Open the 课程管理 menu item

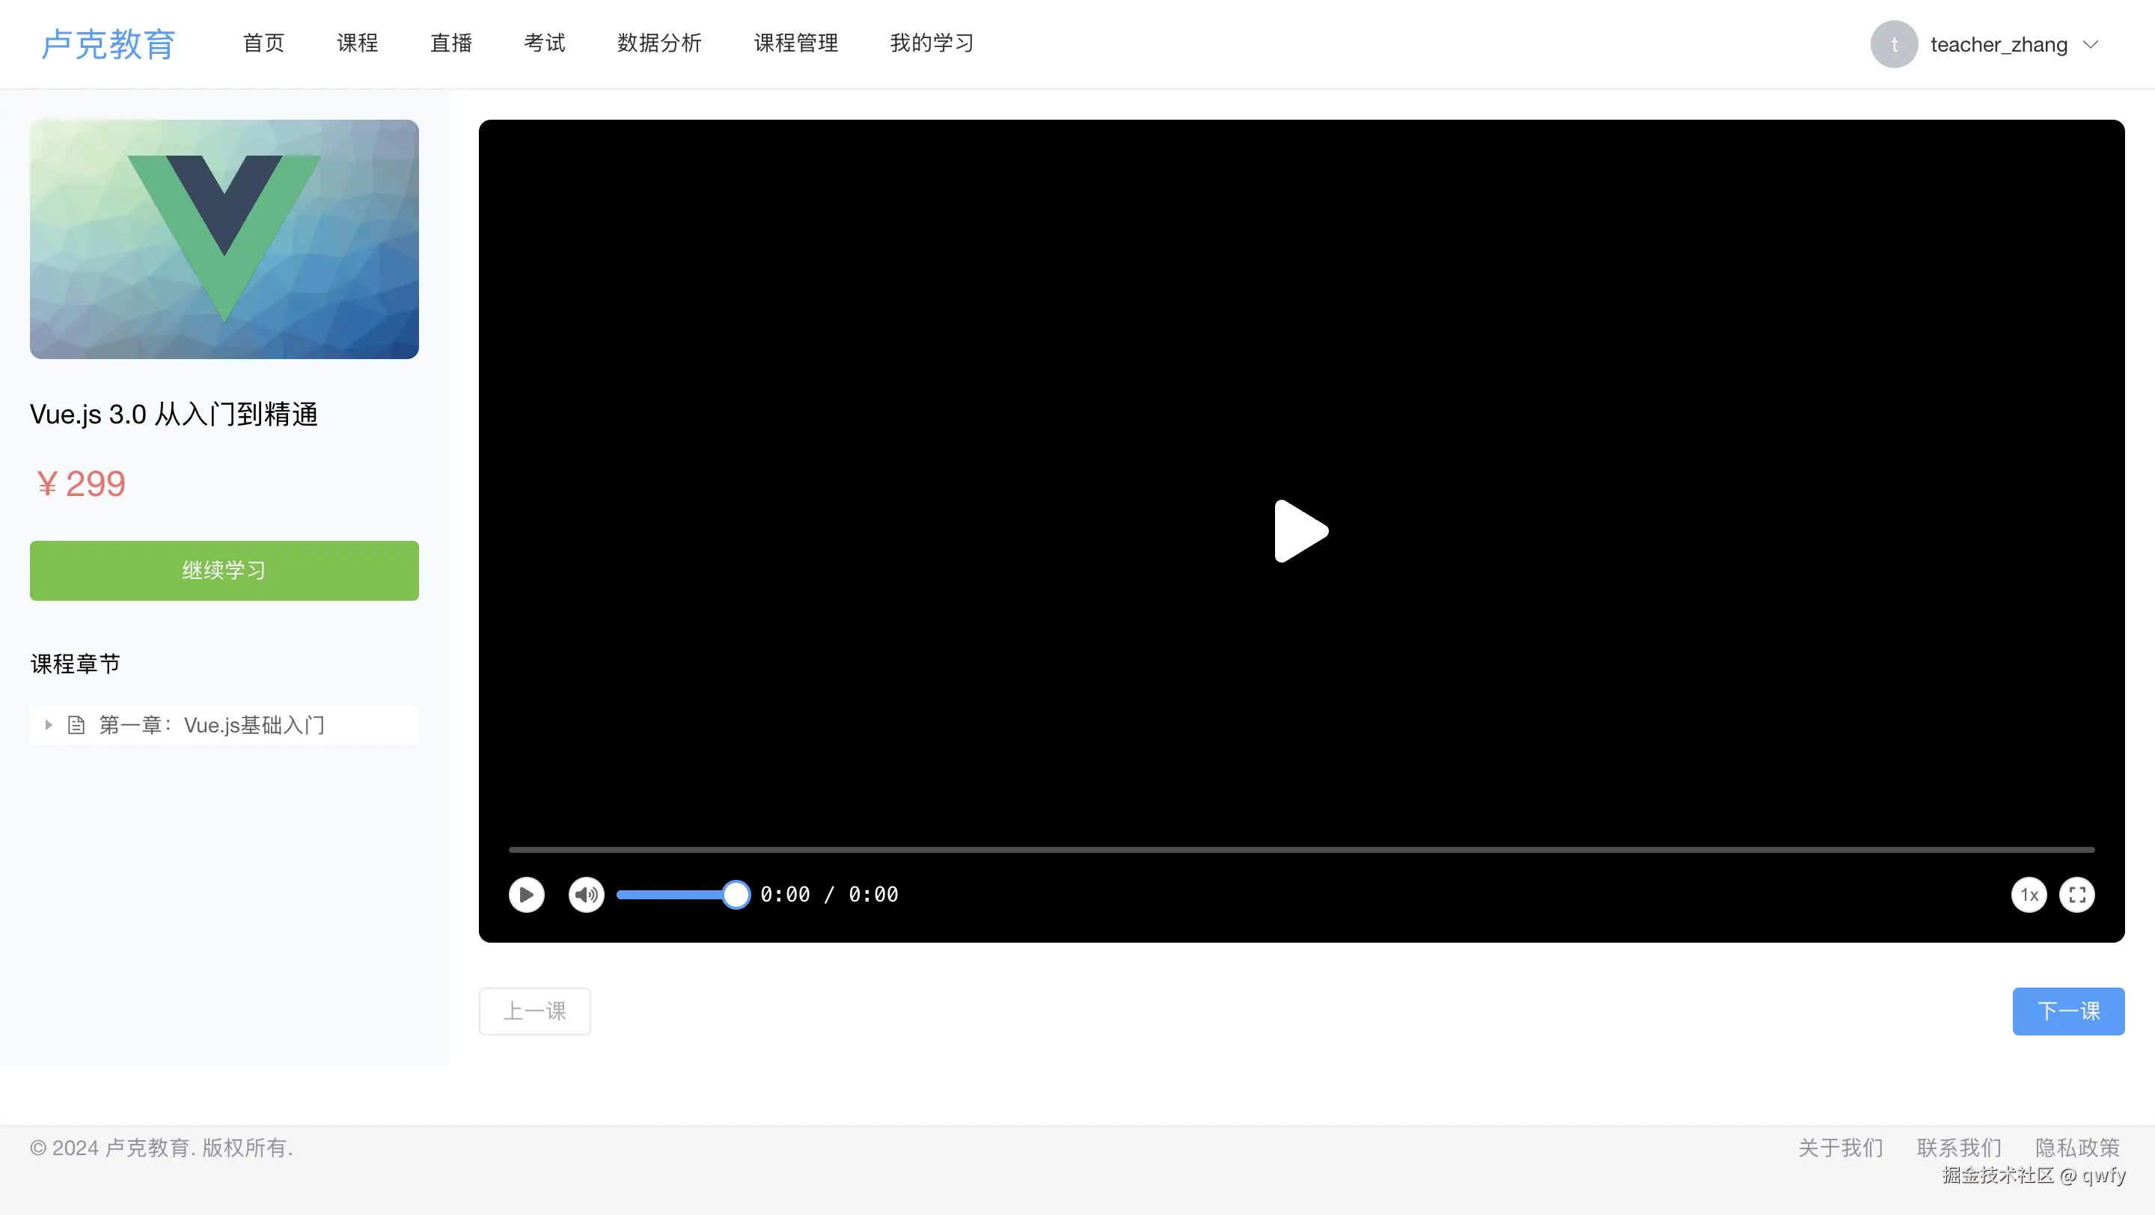coord(795,43)
